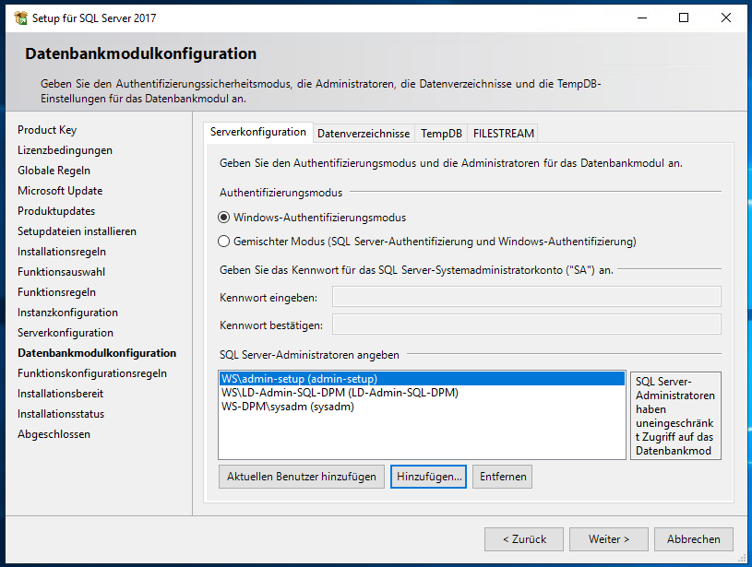The height and width of the screenshot is (567, 752).
Task: Select WS-DPM\sysadm in administrators list
Action: (x=422, y=407)
